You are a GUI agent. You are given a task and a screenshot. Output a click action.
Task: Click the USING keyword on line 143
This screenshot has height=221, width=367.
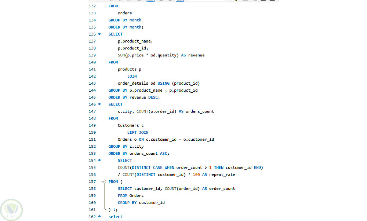pyautogui.click(x=164, y=84)
